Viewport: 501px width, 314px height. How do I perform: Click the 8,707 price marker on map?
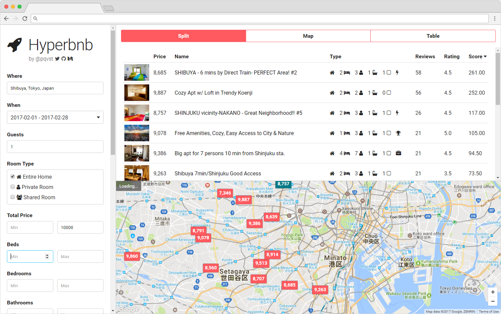click(259, 279)
